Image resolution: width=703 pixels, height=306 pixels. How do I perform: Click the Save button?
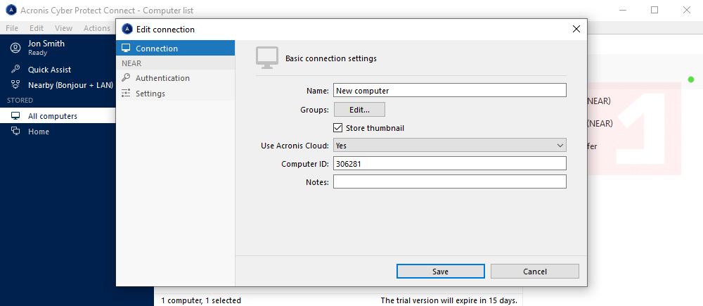tap(440, 272)
